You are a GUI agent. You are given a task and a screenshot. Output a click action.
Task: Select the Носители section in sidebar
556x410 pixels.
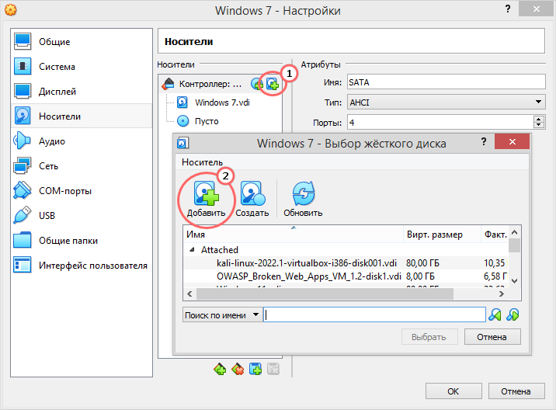tap(82, 116)
